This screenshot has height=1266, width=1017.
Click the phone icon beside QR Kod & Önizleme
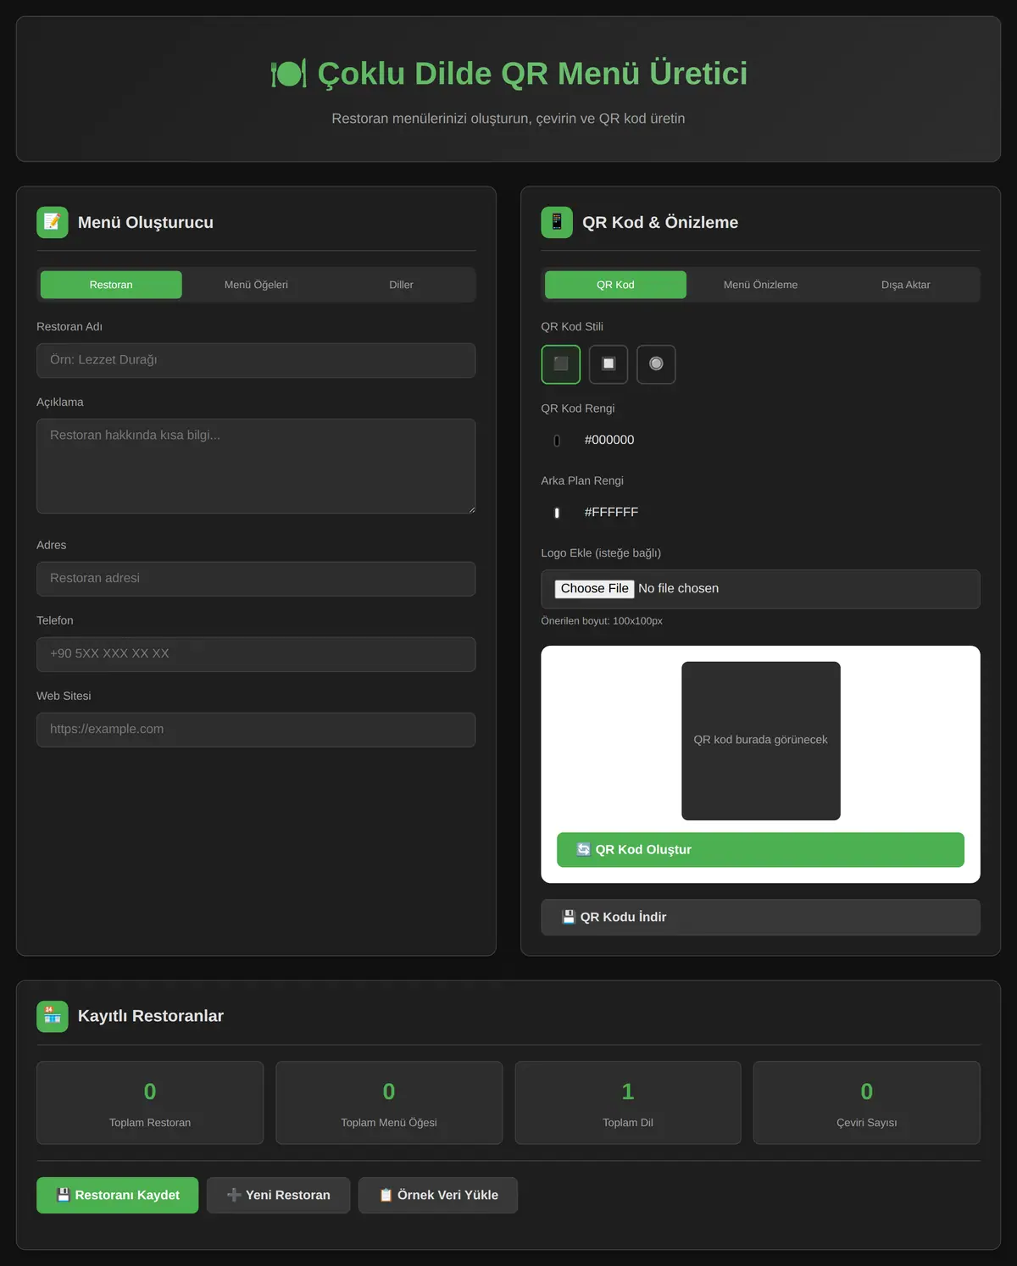557,222
